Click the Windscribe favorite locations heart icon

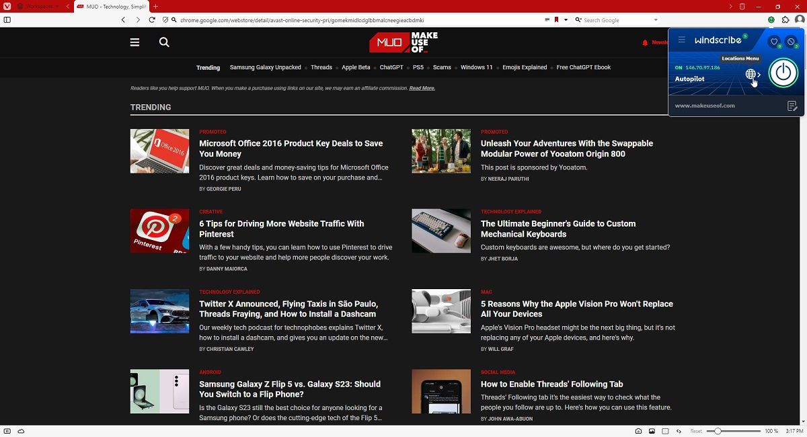pyautogui.click(x=774, y=42)
